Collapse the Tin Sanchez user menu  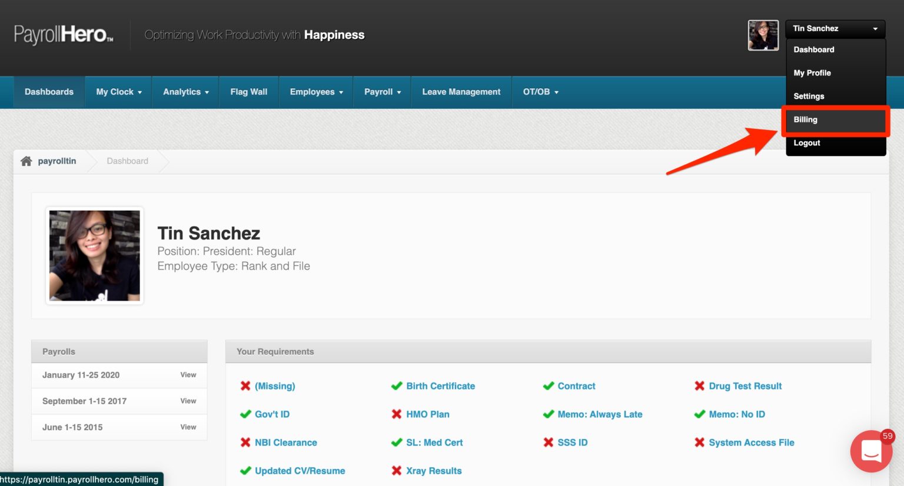click(835, 28)
